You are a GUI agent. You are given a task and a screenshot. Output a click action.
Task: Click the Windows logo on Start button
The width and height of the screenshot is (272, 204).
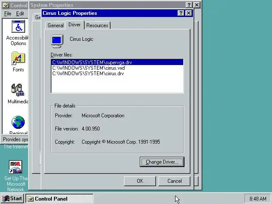(x=6, y=198)
